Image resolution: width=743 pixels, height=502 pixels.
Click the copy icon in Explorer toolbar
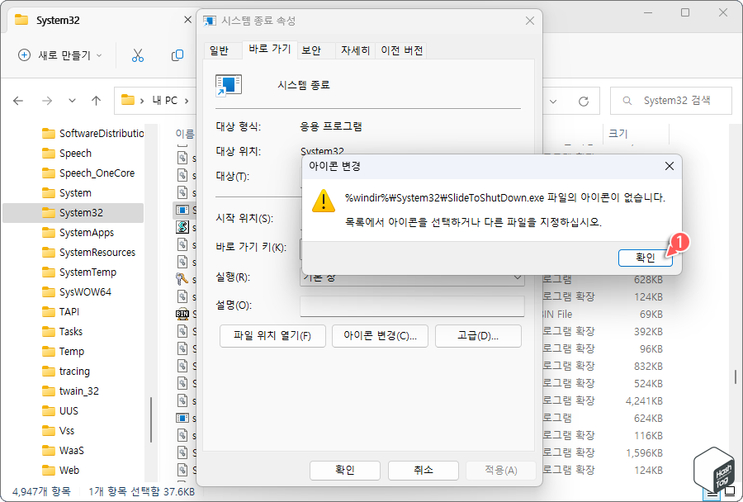click(177, 54)
